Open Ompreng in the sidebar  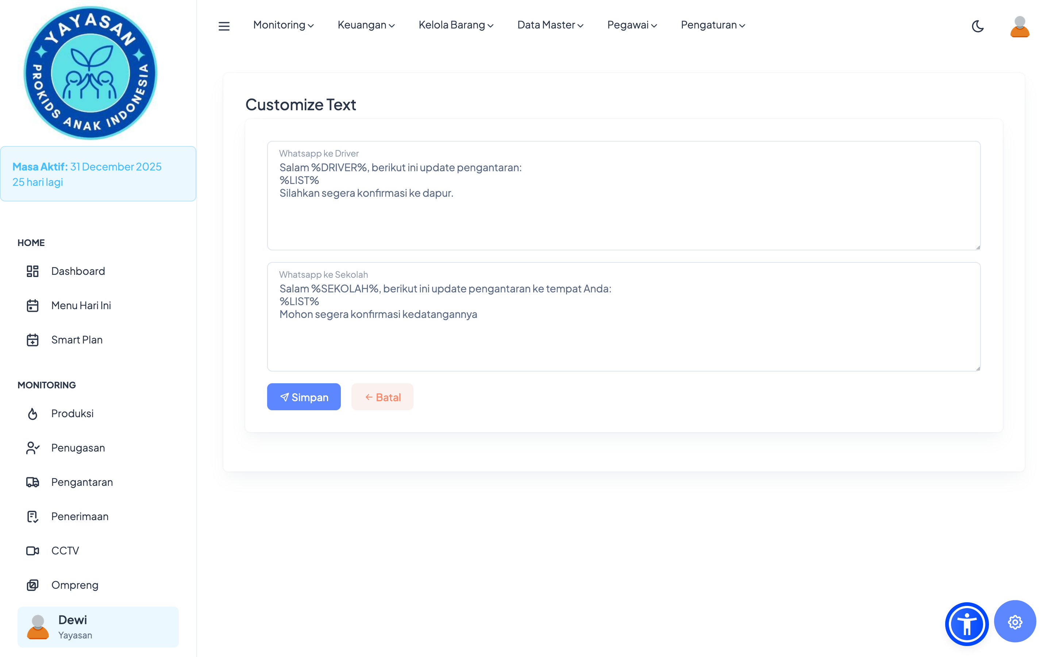point(75,585)
